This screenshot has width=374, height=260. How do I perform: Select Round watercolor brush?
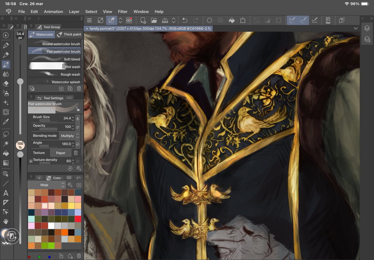pos(55,44)
